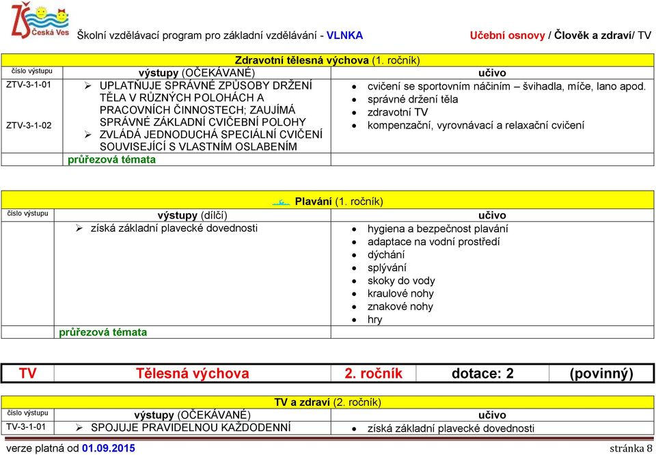Viewport: 656px width, 455px height.
Task: Click the red 'Tělesná výchova' subject title
Action: (x=192, y=374)
